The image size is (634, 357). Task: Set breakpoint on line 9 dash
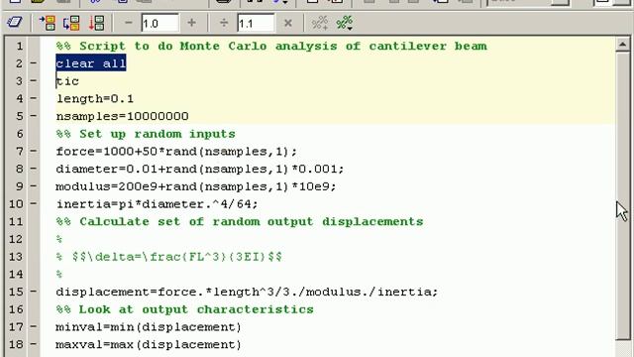pos(34,186)
